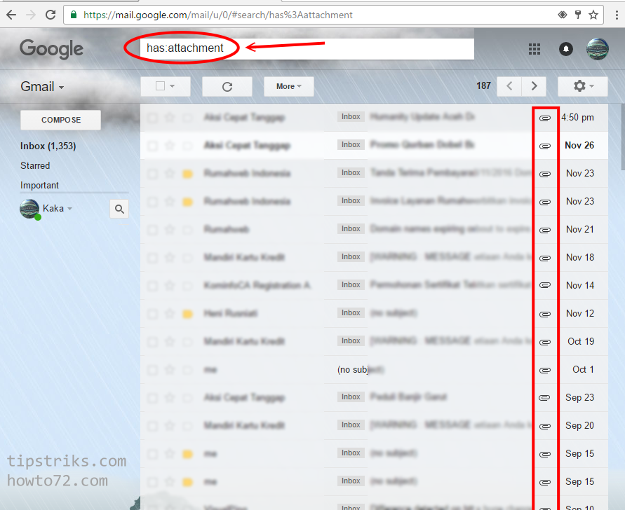625x510 pixels.
Task: Open the Important mail section
Action: pyautogui.click(x=39, y=185)
